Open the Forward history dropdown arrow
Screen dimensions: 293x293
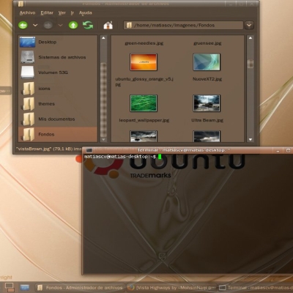(60, 25)
